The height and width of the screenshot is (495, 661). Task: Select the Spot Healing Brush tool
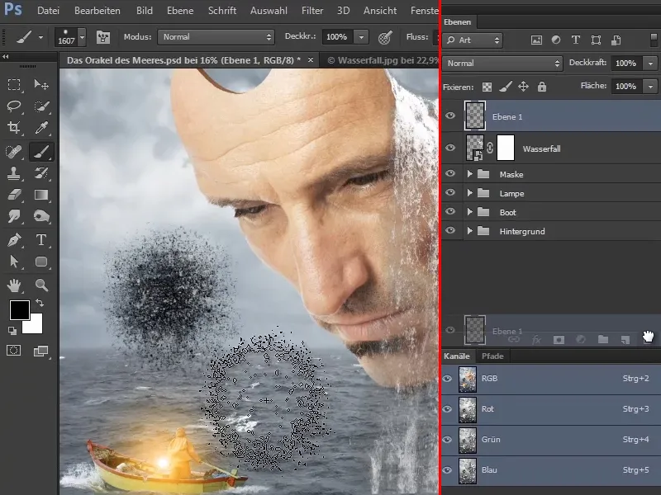click(14, 152)
